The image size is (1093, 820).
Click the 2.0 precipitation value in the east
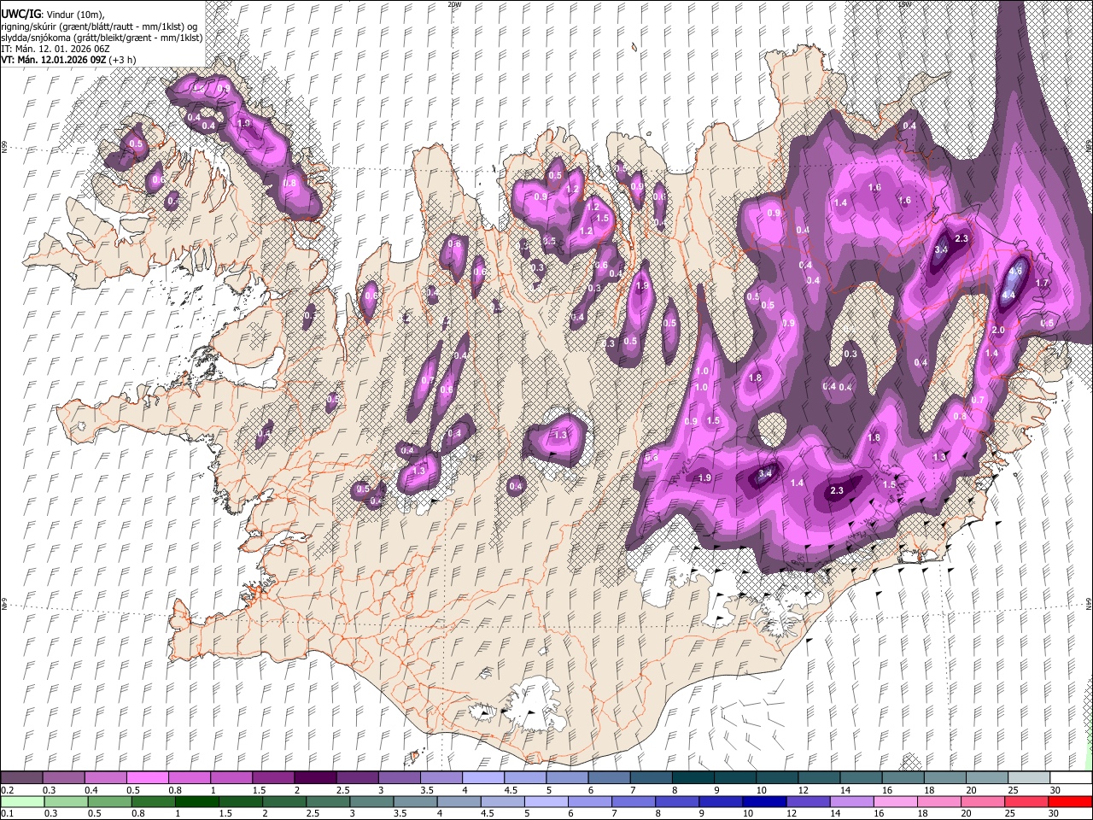click(997, 330)
